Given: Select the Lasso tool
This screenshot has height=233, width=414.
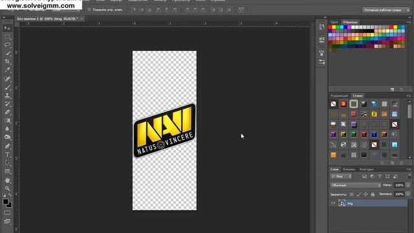Looking at the screenshot, I should (x=7, y=45).
